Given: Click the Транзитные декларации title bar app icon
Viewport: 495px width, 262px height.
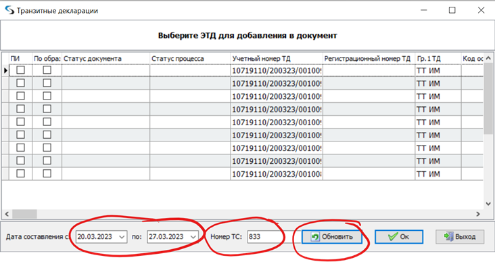Looking at the screenshot, I should (9, 10).
